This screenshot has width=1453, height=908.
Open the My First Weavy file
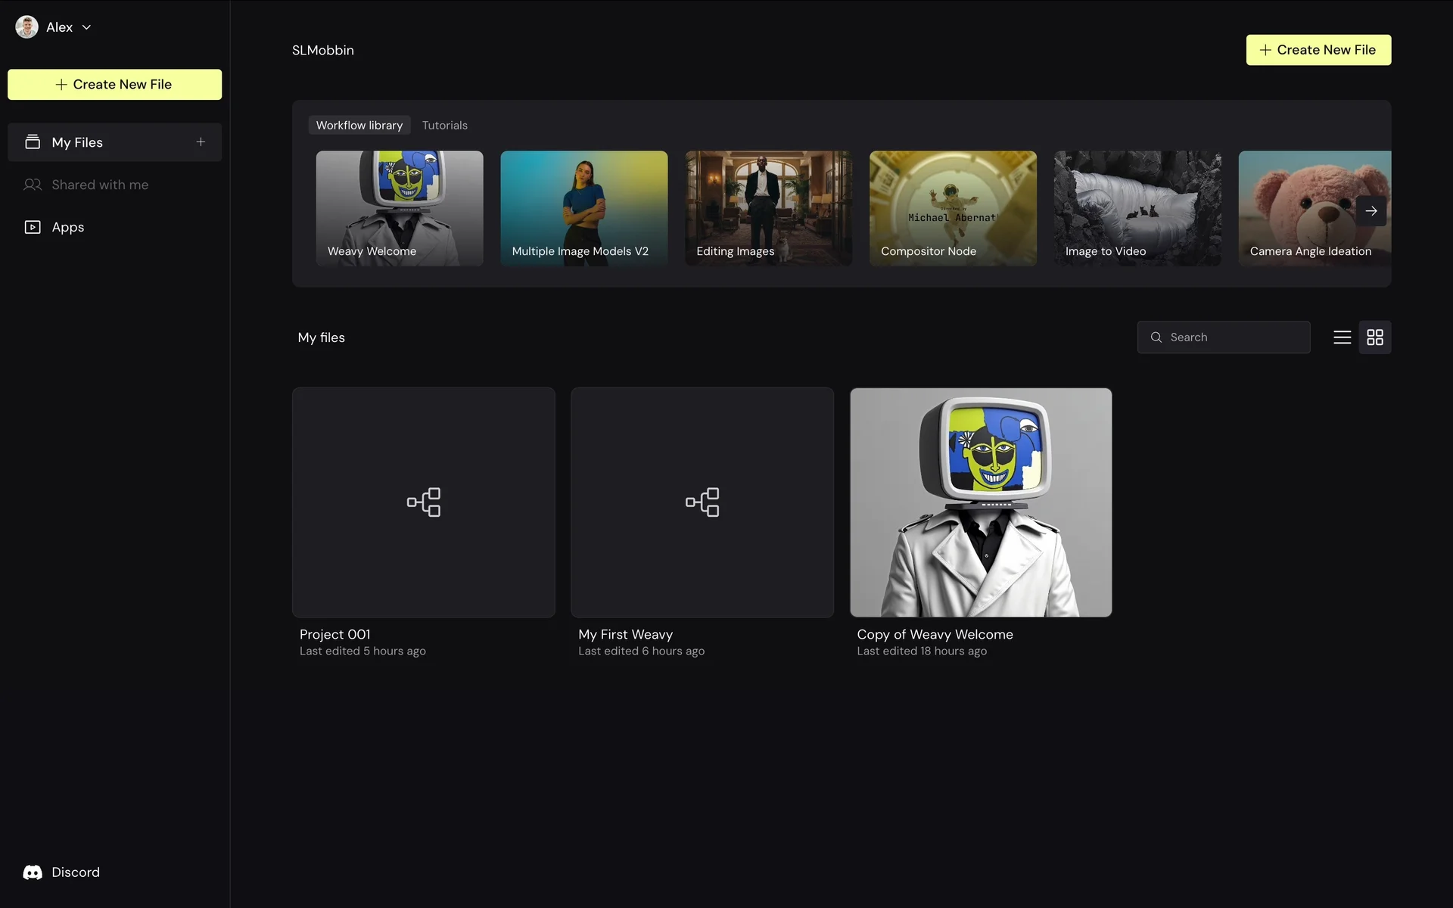coord(702,502)
